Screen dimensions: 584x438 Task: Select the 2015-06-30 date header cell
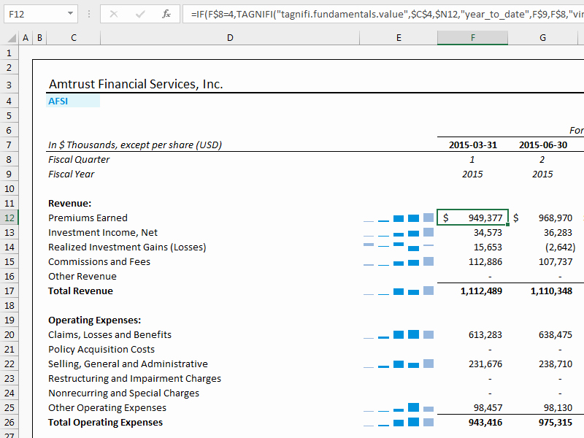[x=542, y=145]
